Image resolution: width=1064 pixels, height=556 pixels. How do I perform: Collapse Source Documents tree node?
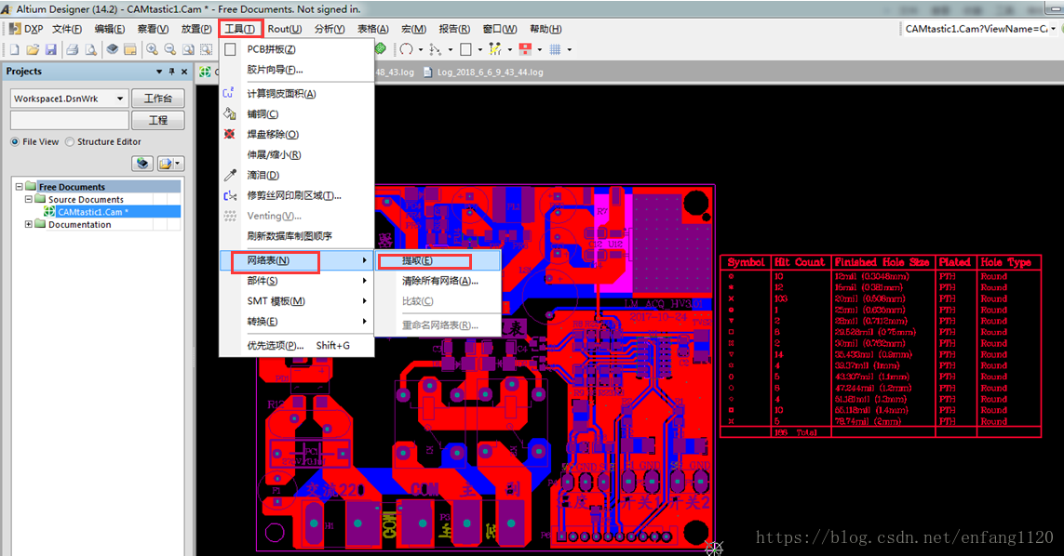(x=29, y=199)
